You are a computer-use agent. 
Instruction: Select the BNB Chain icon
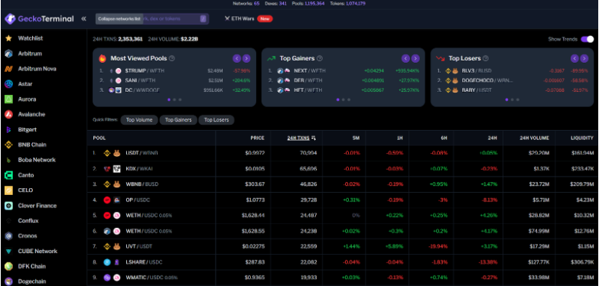[x=8, y=145]
